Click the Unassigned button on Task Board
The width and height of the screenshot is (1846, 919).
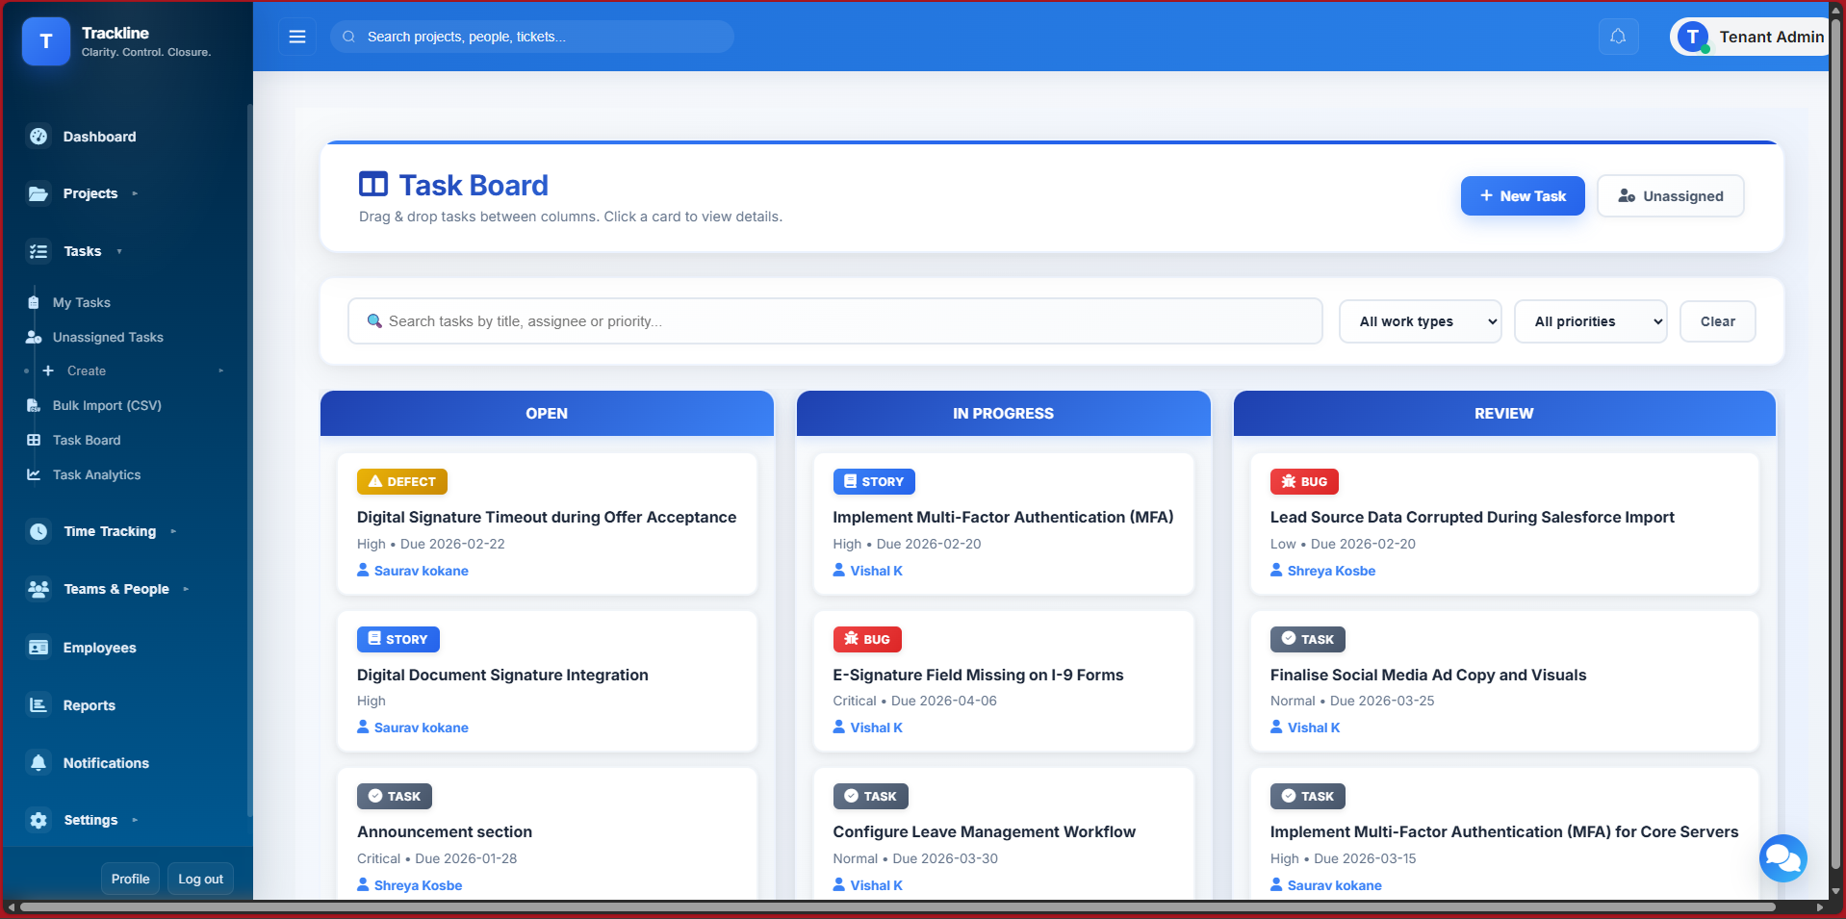tap(1670, 196)
